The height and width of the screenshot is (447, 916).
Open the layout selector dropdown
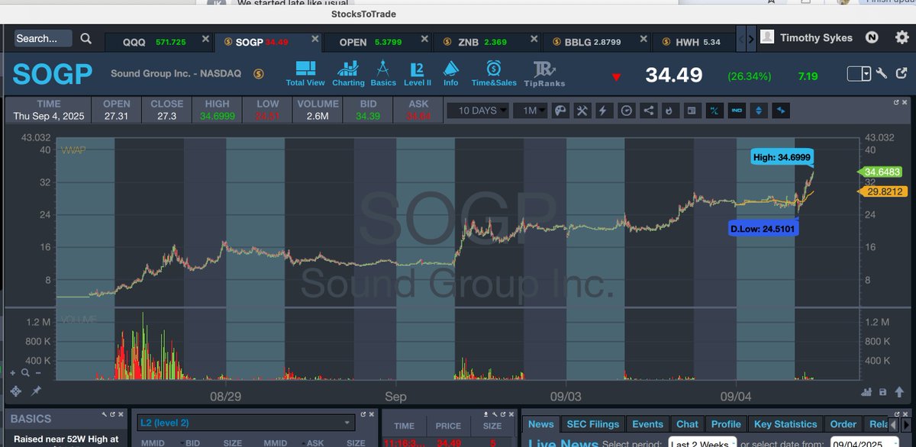click(x=859, y=73)
